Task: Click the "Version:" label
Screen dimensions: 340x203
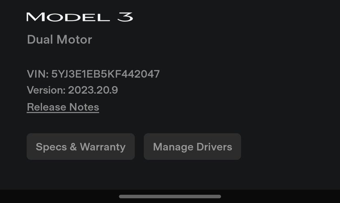Action: click(x=46, y=90)
